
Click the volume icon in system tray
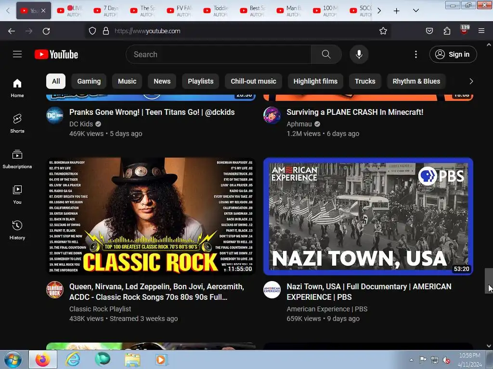(446, 360)
